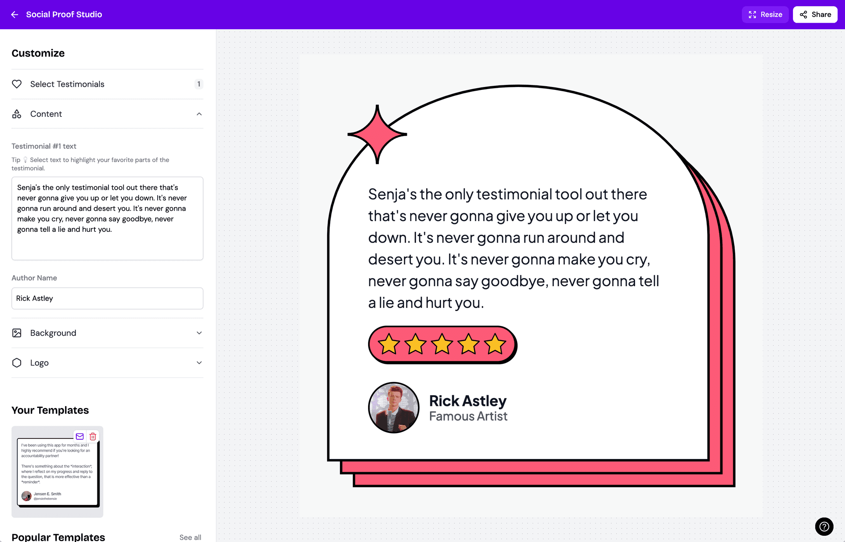Go back using the back arrow

[x=14, y=14]
